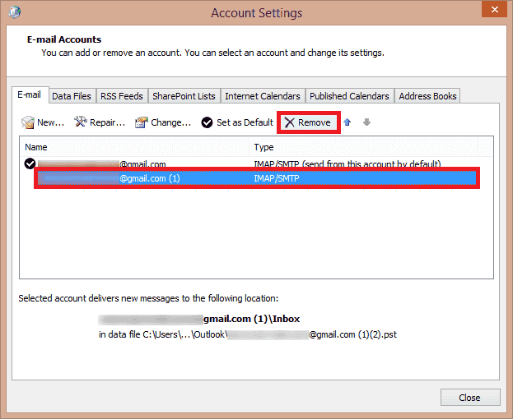Sort accounts by Type column header
513x419 pixels.
point(362,147)
